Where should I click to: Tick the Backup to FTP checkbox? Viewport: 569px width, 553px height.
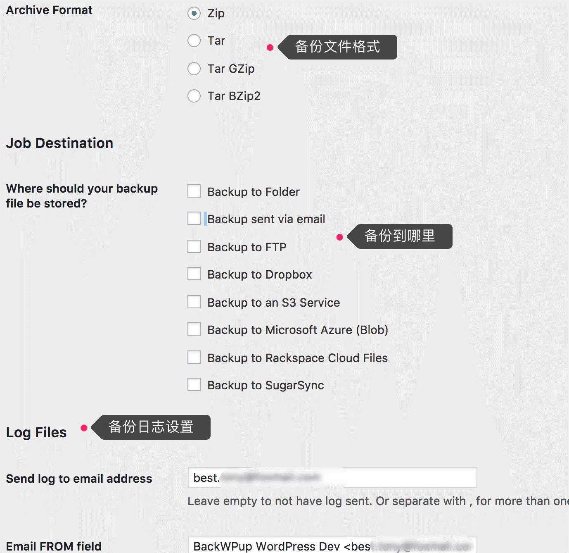click(x=194, y=247)
